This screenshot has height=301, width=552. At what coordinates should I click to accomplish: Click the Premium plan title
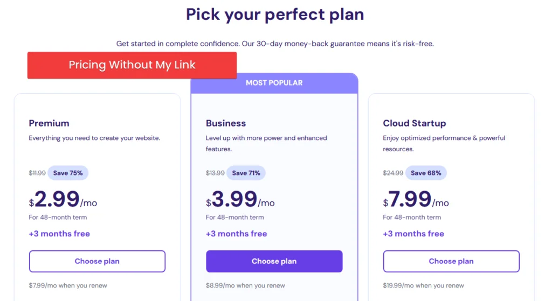coord(49,123)
